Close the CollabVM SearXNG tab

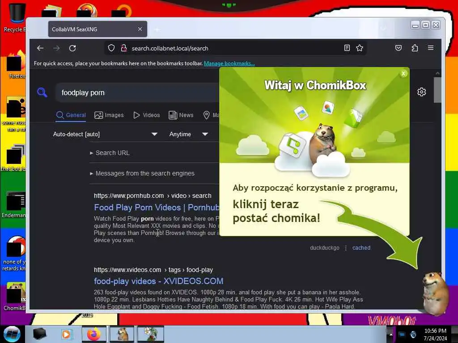coord(140,29)
